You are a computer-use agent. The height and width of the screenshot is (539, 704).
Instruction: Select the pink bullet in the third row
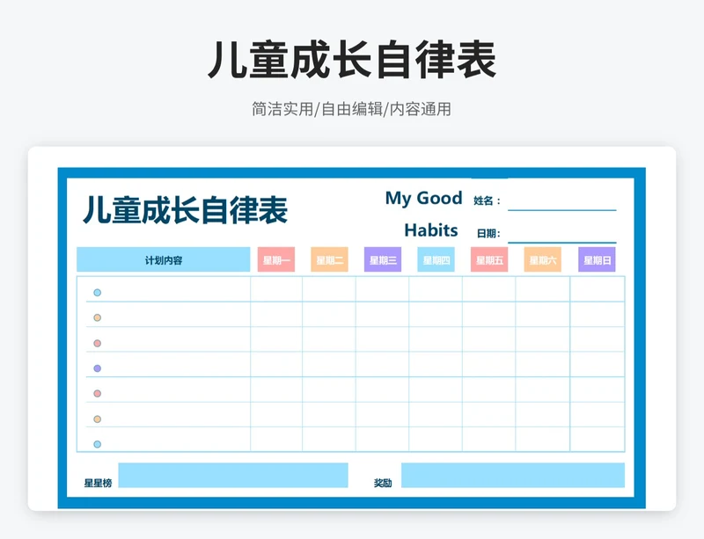(x=98, y=343)
